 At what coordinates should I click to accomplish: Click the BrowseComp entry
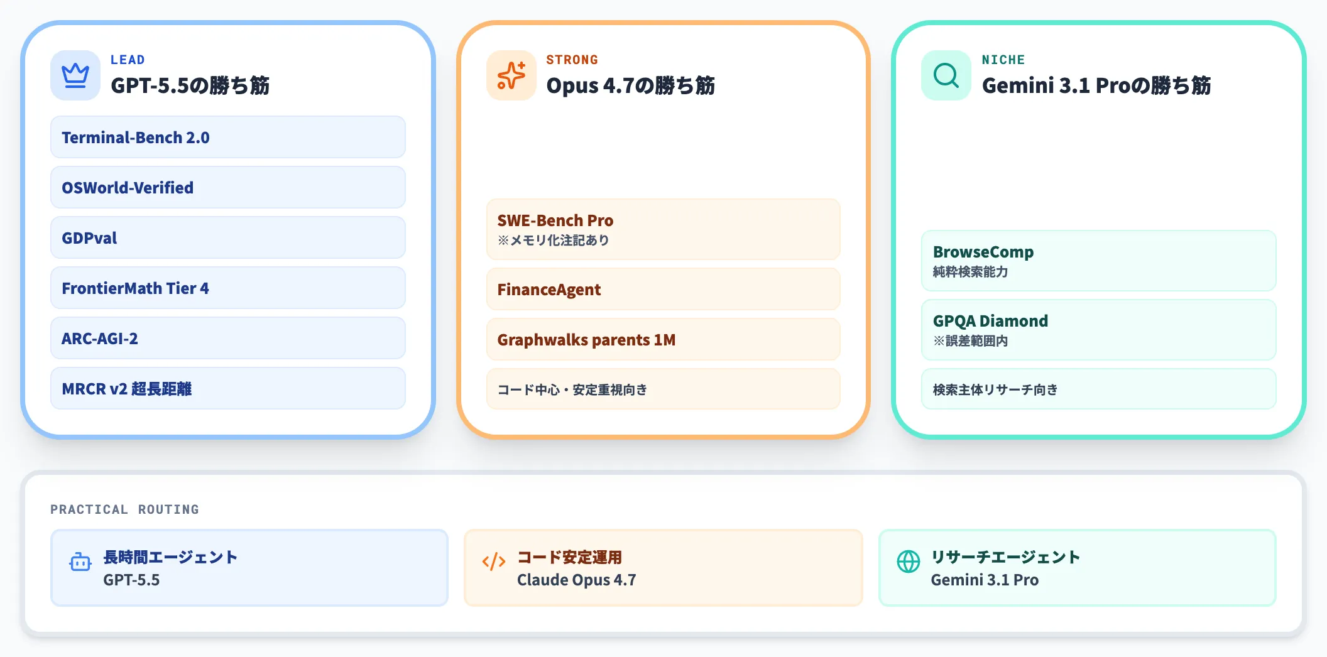(1098, 261)
